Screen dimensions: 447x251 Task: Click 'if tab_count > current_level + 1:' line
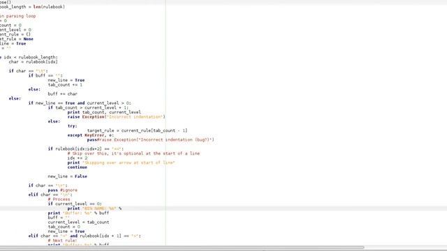pyautogui.click(x=88, y=107)
